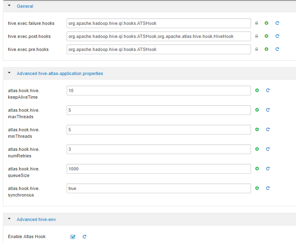
Task: Click green plus beside atlas.hook.hive.numRetries
Action: [257, 149]
